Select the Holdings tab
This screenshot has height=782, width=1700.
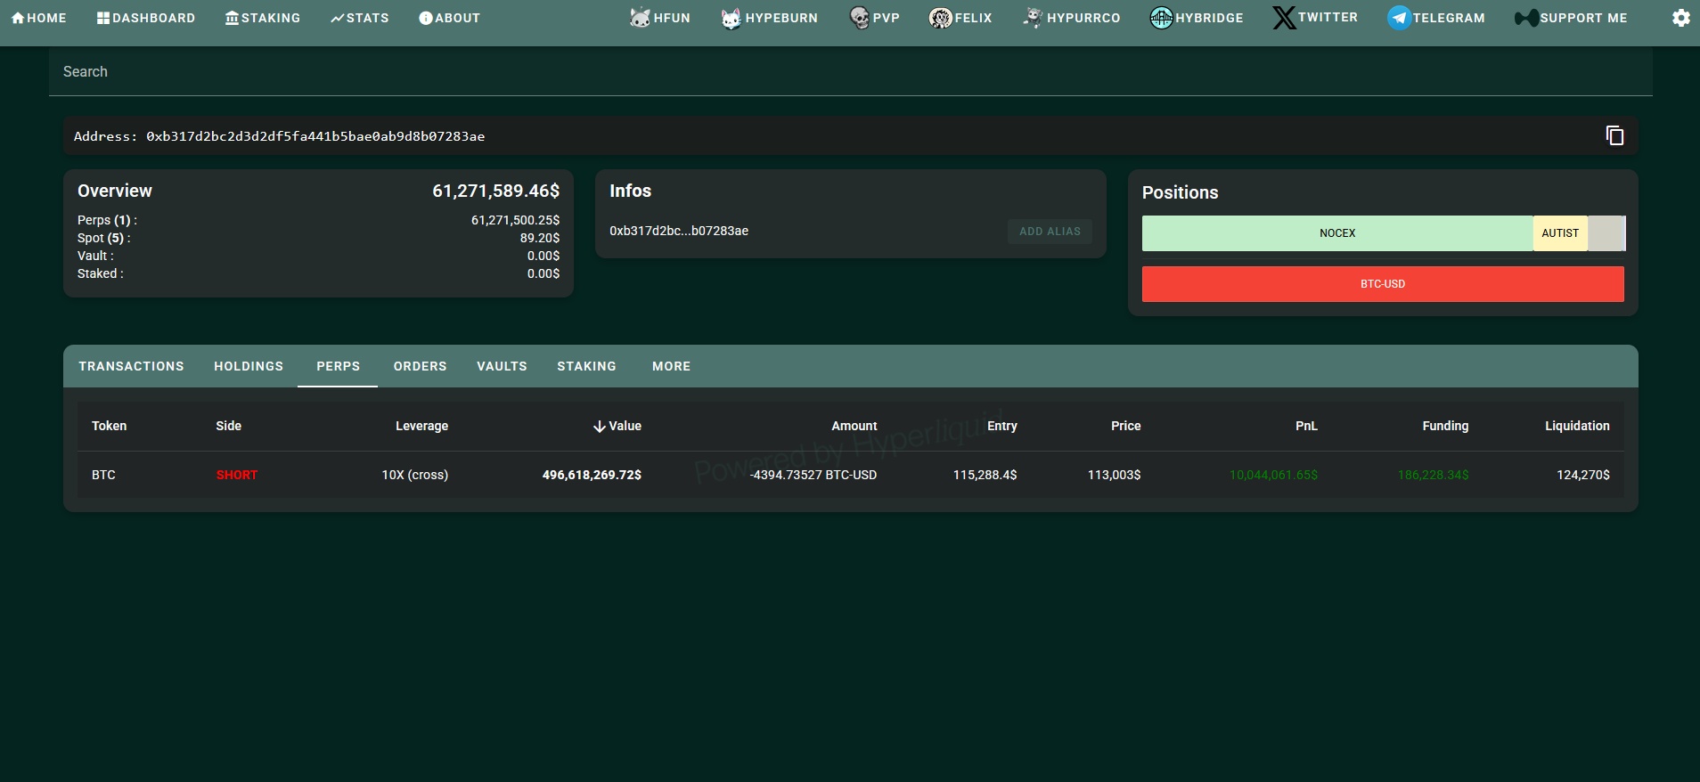pos(249,366)
